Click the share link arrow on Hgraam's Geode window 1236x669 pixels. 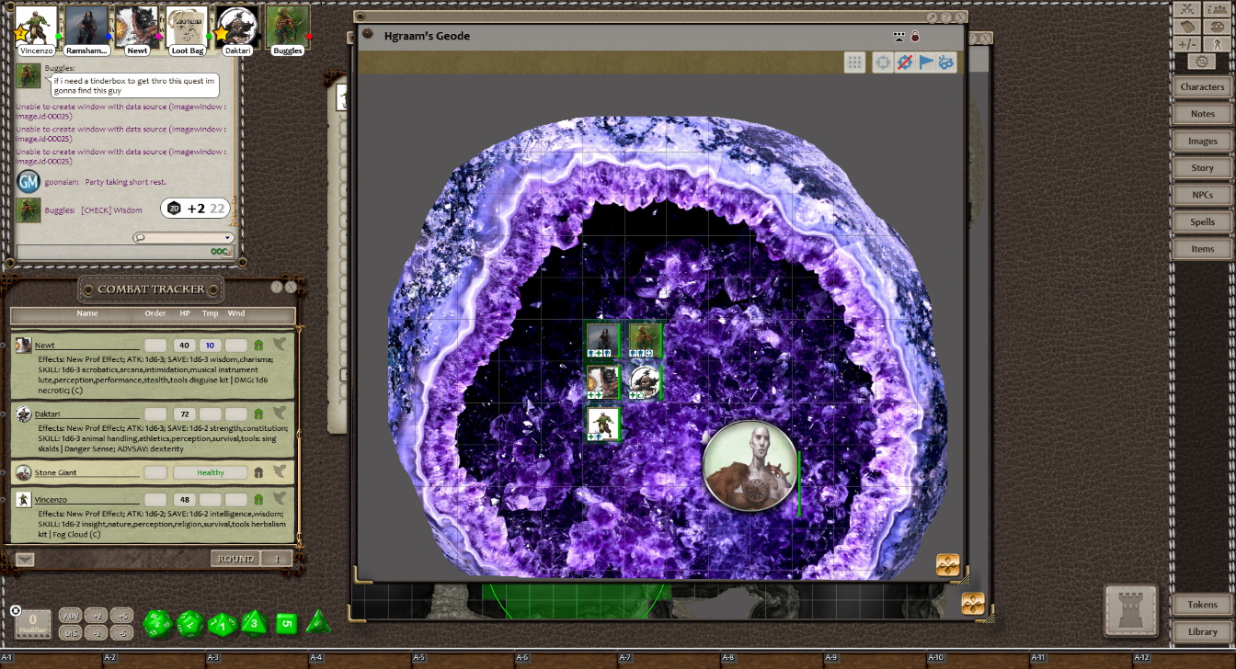tap(932, 17)
